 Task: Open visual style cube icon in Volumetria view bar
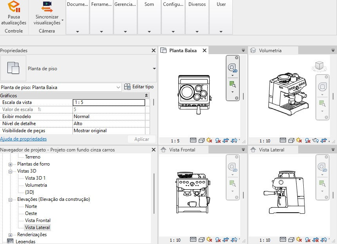(x=291, y=140)
